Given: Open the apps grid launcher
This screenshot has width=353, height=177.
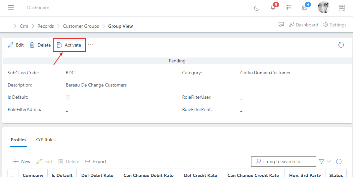Looking at the screenshot, I should click(342, 8).
